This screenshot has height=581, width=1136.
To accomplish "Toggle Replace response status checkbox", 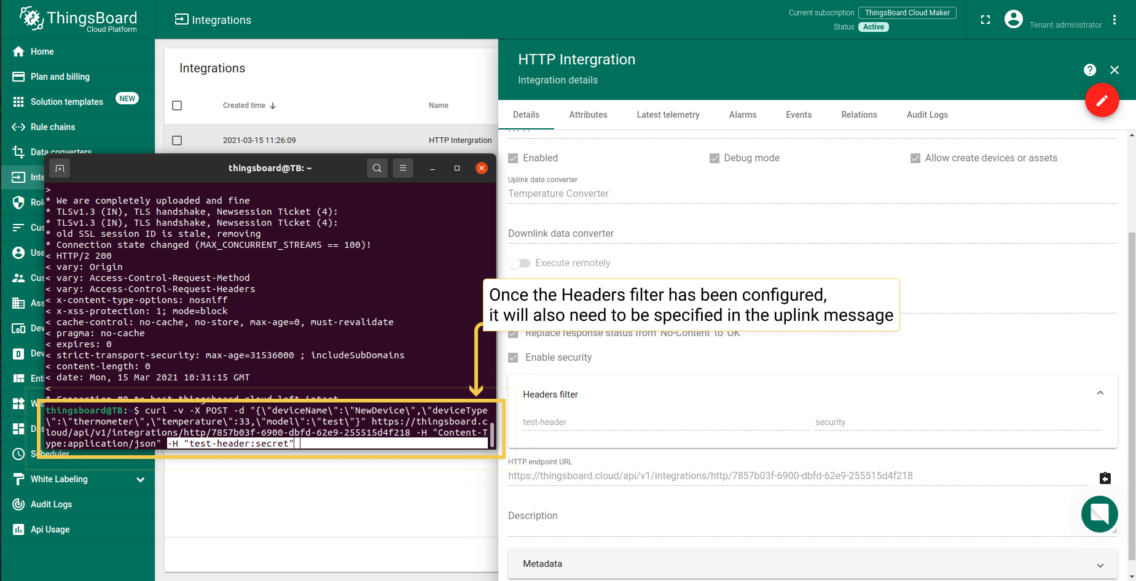I will pos(513,334).
